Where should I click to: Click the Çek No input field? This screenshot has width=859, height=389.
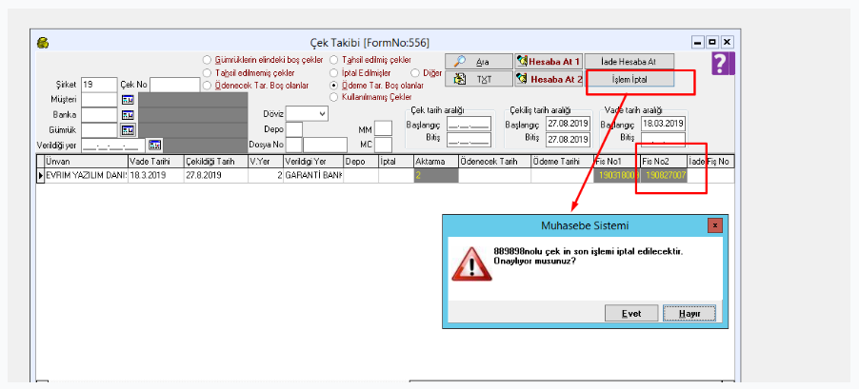pyautogui.click(x=174, y=85)
